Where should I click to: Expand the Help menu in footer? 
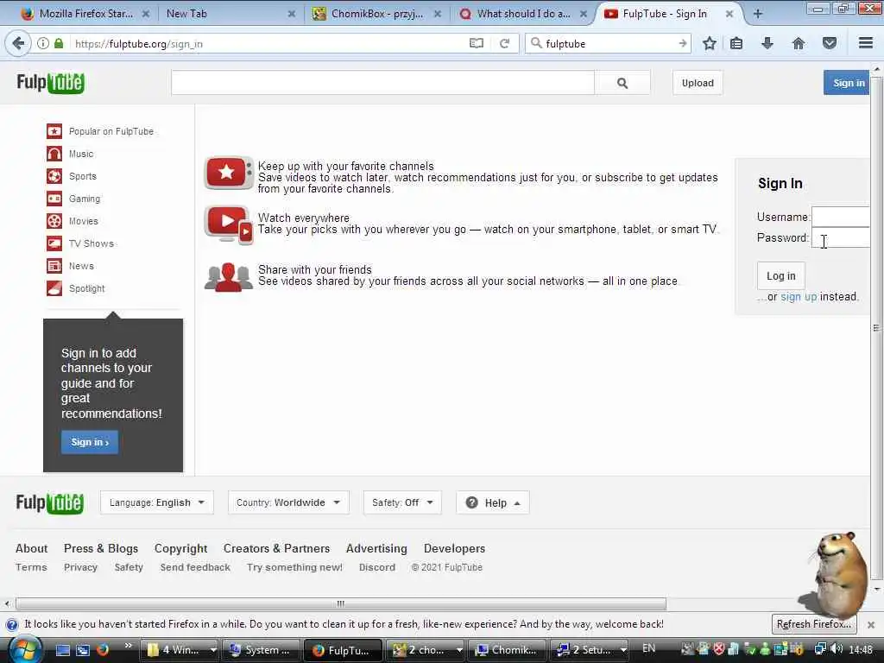[x=493, y=502]
